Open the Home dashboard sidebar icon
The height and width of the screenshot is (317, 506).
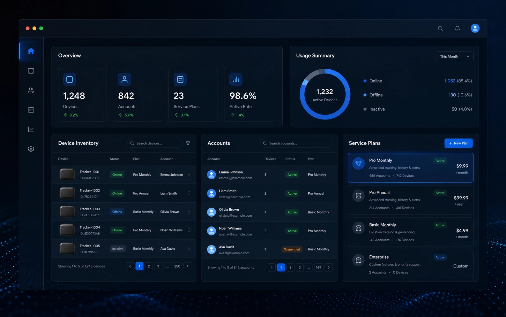[x=31, y=51]
